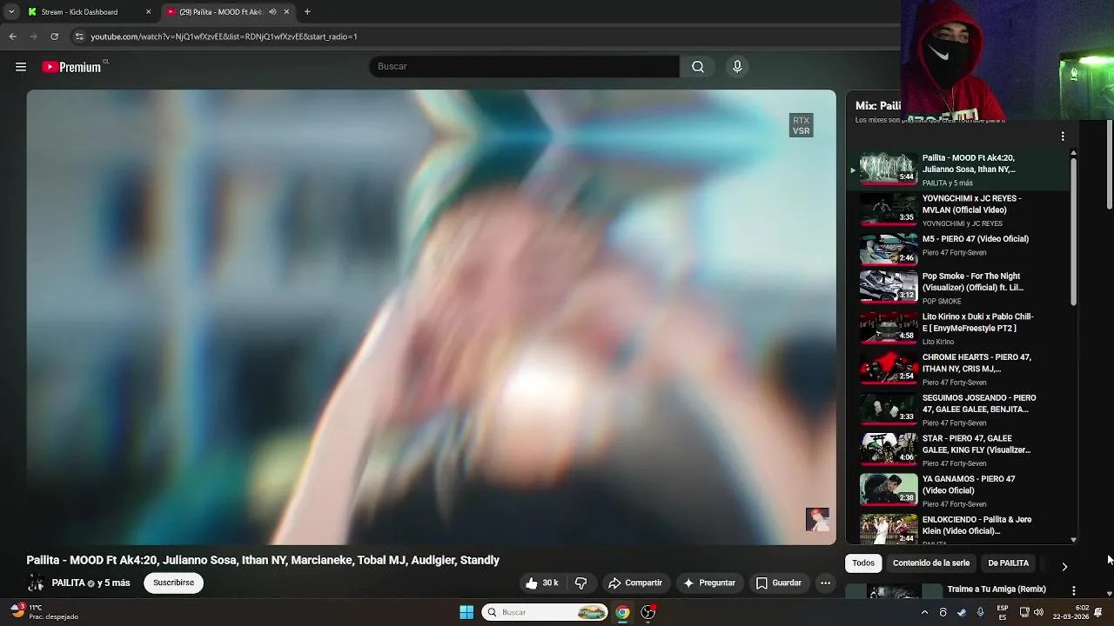The image size is (1114, 626).
Task: Save video with Guardar button
Action: [778, 583]
